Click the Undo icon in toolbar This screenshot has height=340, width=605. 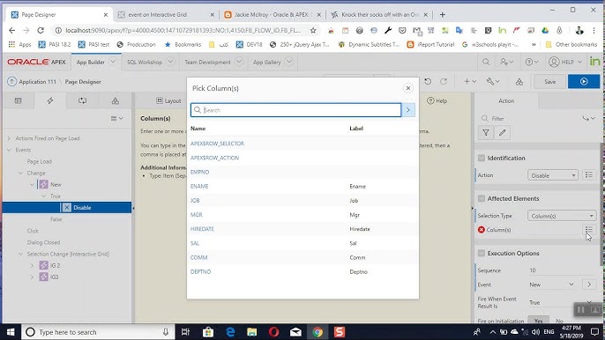click(x=428, y=82)
